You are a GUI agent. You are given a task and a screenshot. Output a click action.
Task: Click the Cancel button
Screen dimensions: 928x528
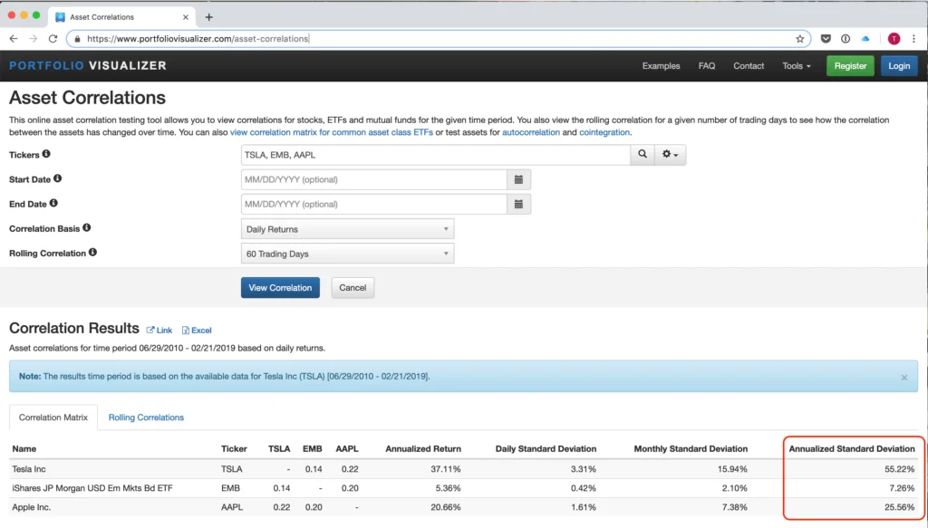click(x=353, y=288)
